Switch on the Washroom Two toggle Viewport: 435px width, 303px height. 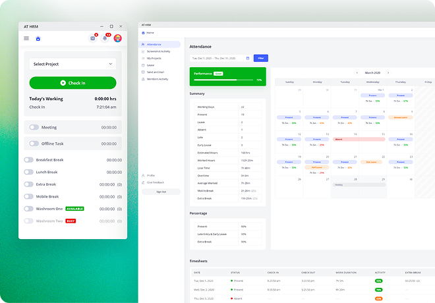28,221
